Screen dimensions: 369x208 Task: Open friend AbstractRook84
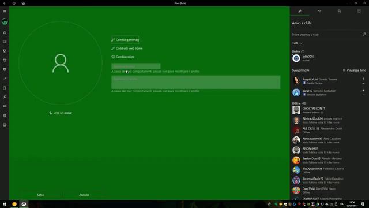point(329,120)
